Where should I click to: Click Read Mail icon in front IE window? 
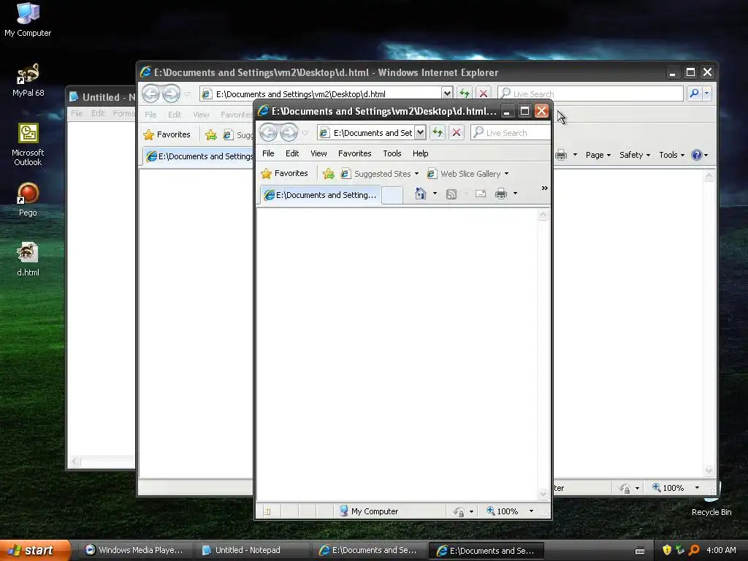(x=481, y=194)
